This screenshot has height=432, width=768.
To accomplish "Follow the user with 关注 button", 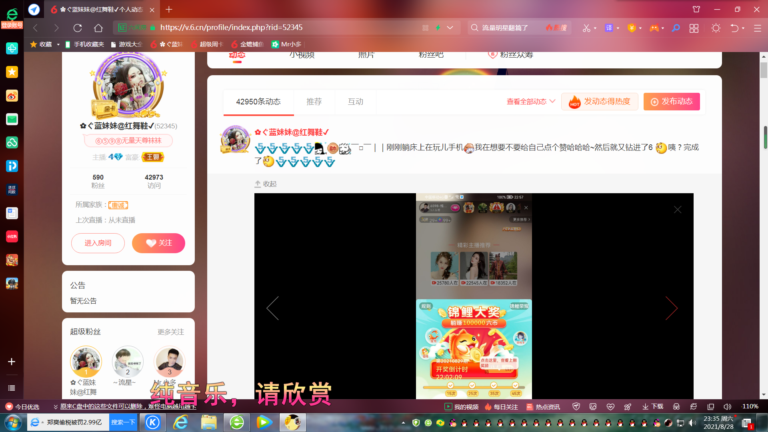I will [x=158, y=243].
